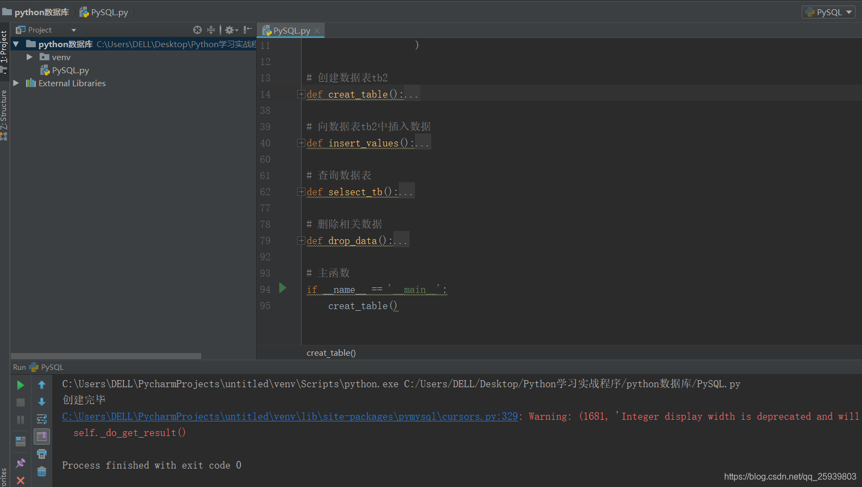This screenshot has width=862, height=487.
Task: Clear console output with the trash icon
Action: point(42,471)
